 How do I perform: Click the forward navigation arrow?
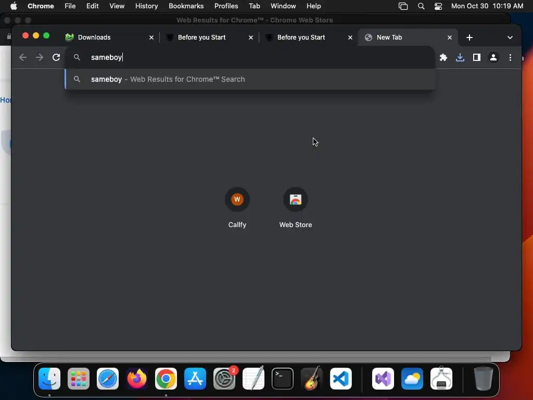[x=40, y=57]
